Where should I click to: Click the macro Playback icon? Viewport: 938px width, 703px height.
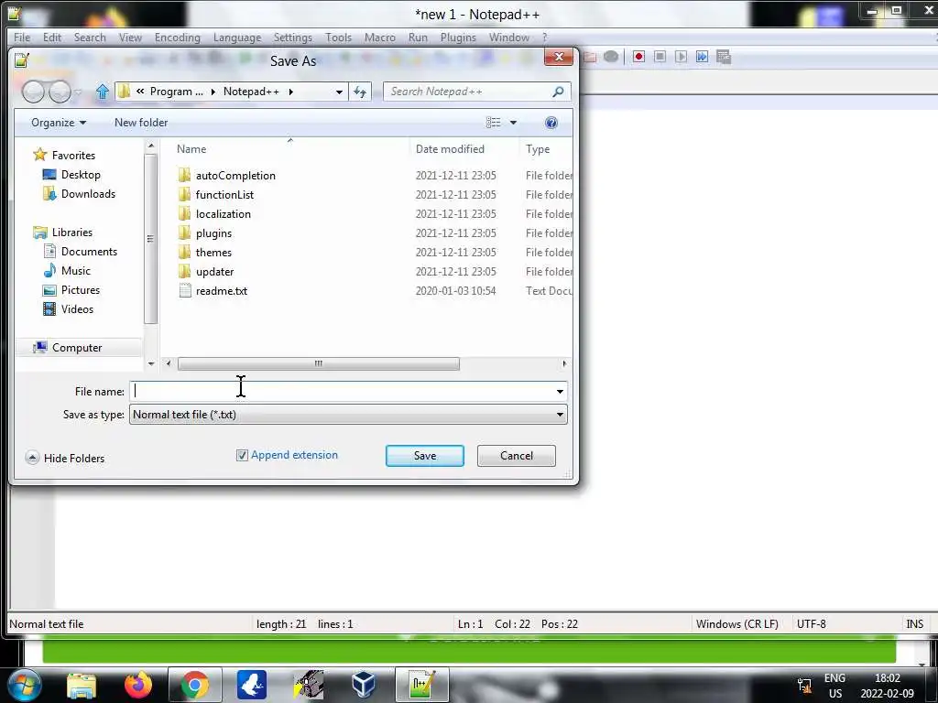(681, 57)
